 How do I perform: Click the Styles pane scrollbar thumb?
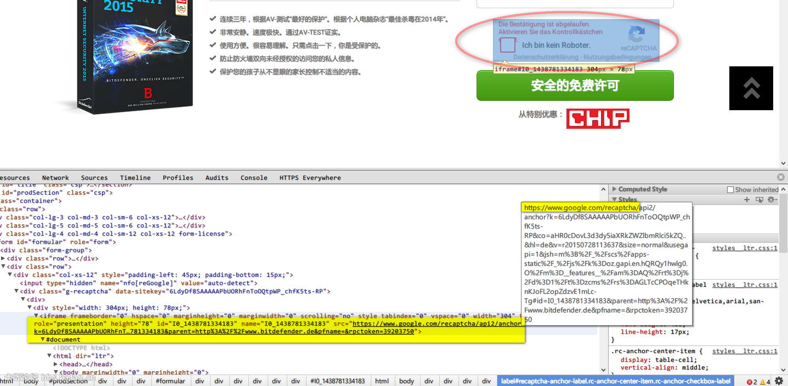[783, 222]
